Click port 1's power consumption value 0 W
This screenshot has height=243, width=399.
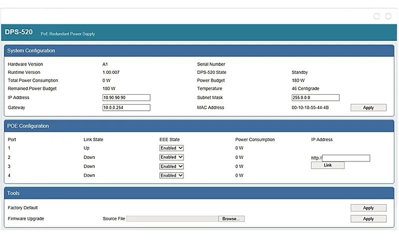click(239, 148)
